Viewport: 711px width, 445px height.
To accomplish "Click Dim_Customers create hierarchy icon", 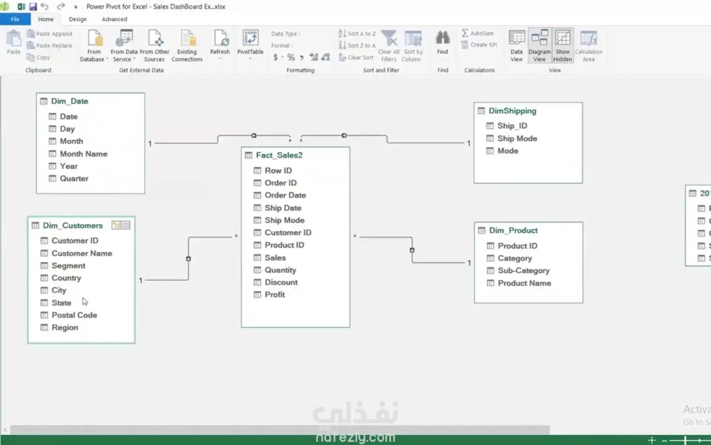I will point(116,225).
